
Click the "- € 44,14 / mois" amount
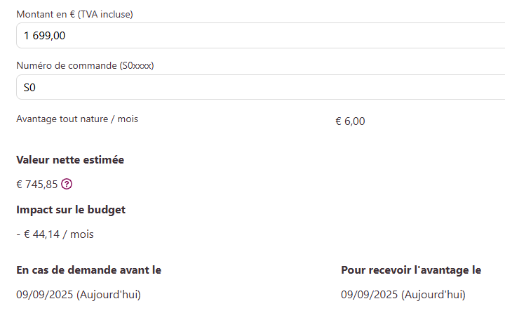click(55, 234)
